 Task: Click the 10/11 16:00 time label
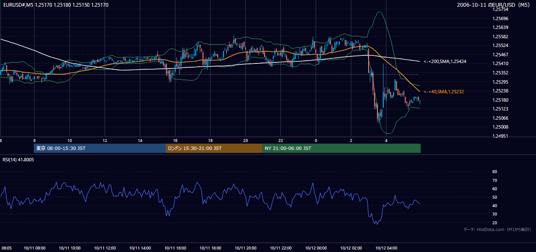175,248
